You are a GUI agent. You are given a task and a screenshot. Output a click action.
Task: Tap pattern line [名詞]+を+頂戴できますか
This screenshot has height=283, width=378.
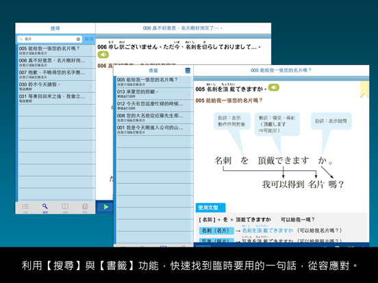235,219
